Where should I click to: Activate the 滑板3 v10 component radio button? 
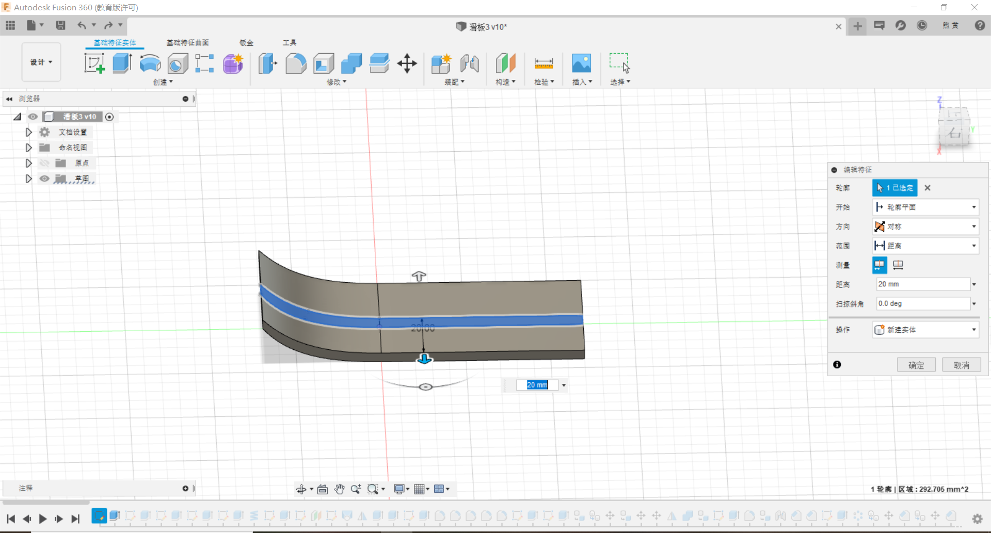109,117
